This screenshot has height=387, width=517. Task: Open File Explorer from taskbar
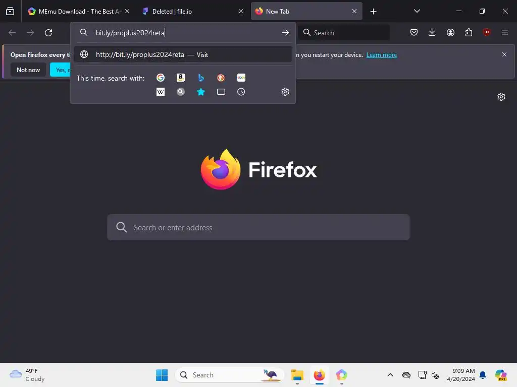297,375
